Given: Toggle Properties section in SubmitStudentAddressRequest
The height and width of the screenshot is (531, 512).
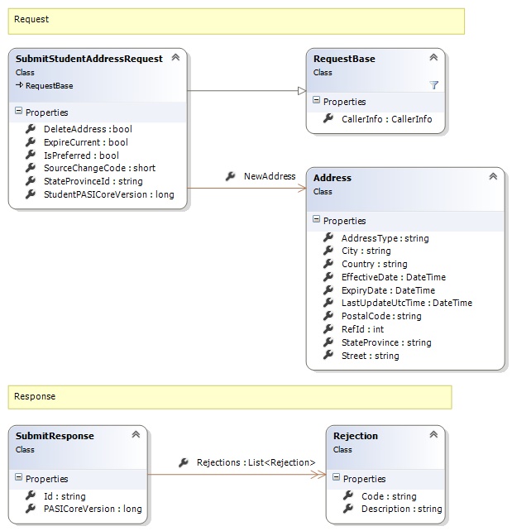Looking at the screenshot, I should click(19, 112).
